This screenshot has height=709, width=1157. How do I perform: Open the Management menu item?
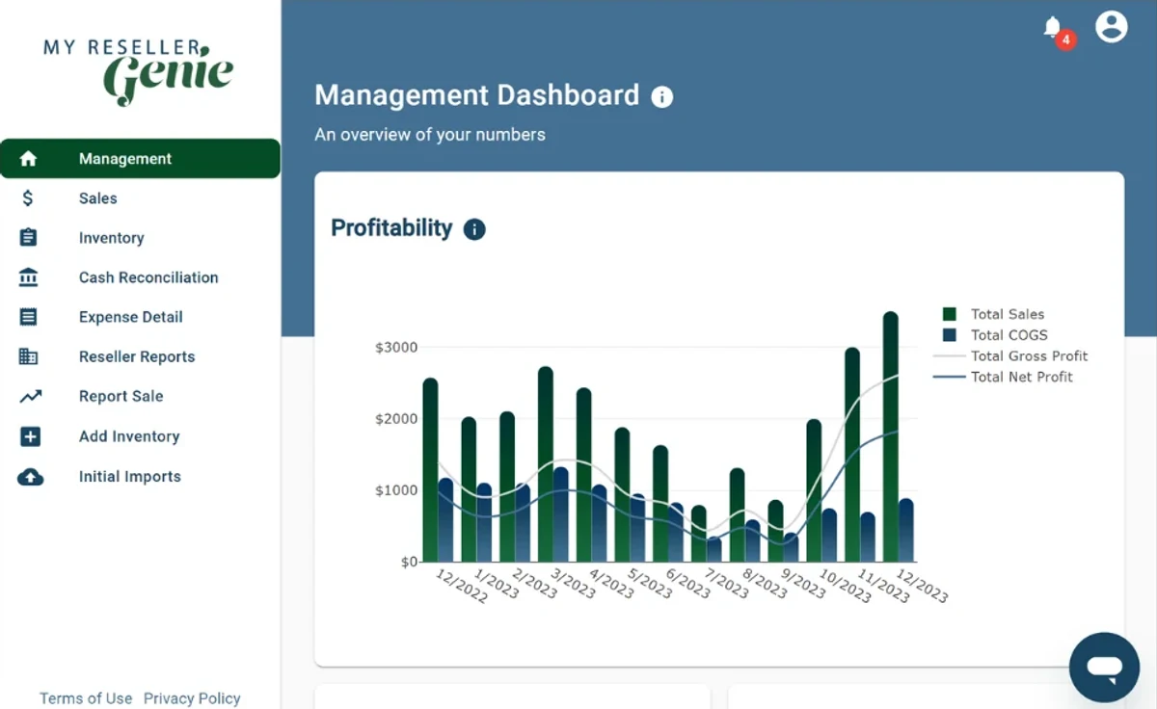[140, 159]
